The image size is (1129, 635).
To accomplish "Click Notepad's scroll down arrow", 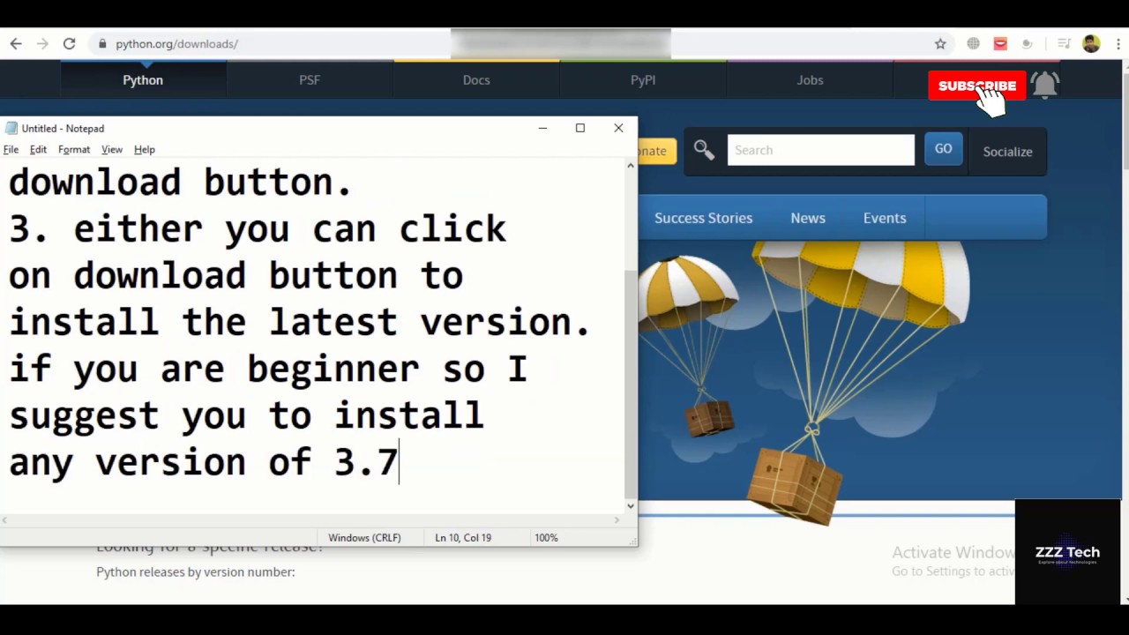I will point(631,506).
